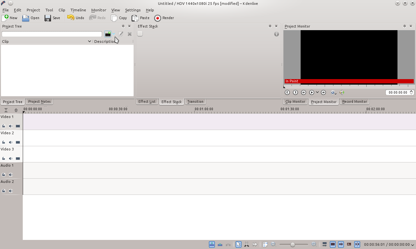Image resolution: width=416 pixels, height=249 pixels.
Task: Switch to the Clip Monitor tab
Action: pos(295,101)
